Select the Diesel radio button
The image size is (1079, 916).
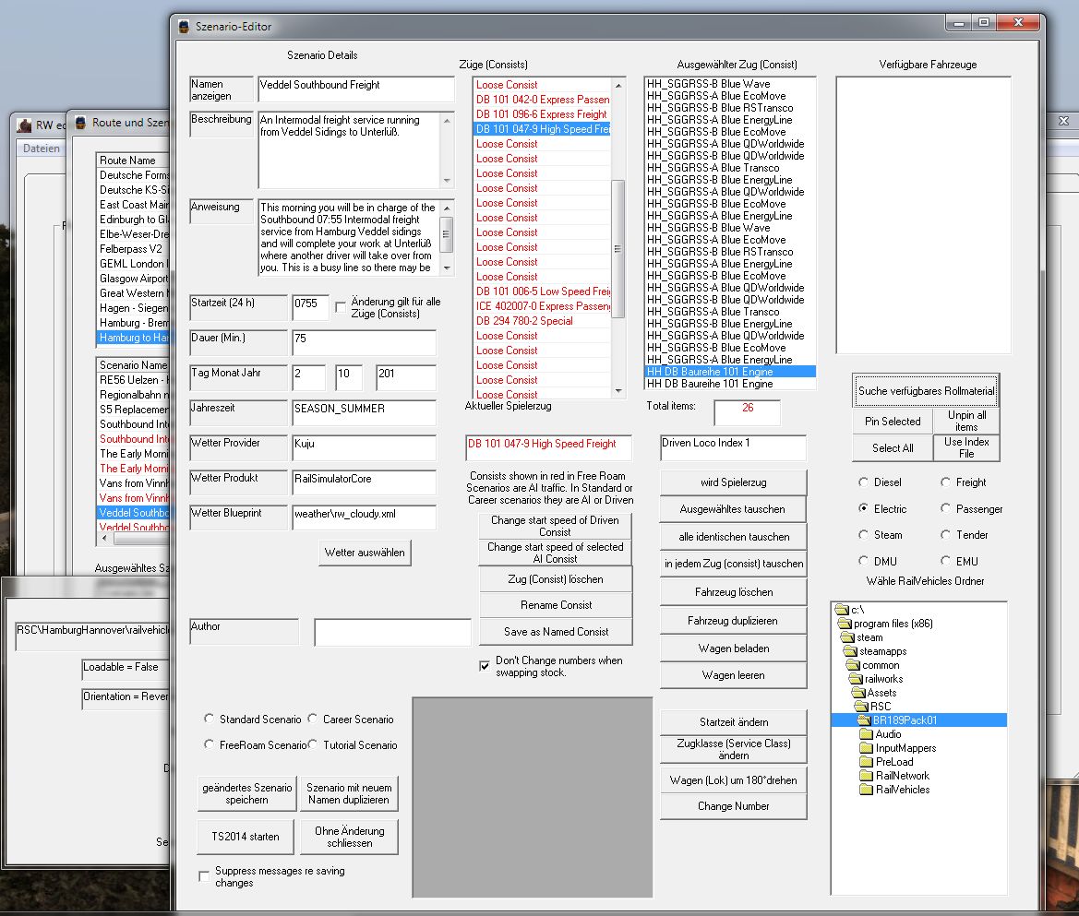(x=864, y=482)
